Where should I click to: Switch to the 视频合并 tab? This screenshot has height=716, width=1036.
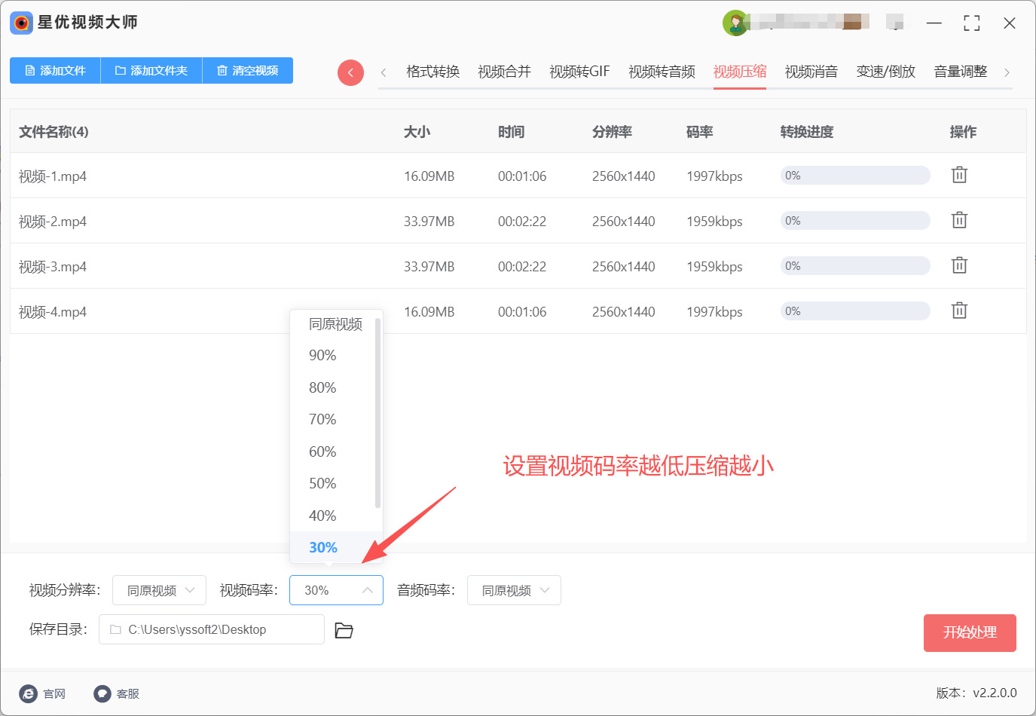[504, 72]
